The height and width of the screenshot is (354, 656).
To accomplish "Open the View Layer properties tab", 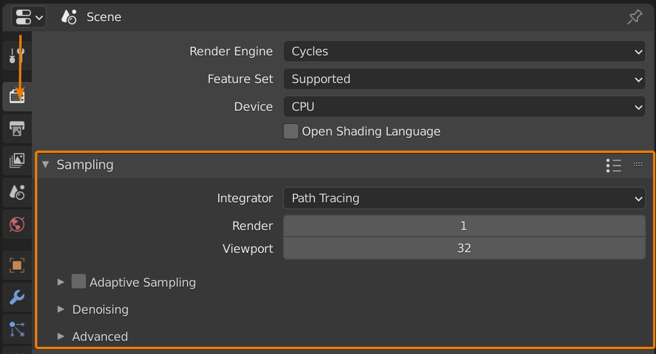I will point(17,160).
